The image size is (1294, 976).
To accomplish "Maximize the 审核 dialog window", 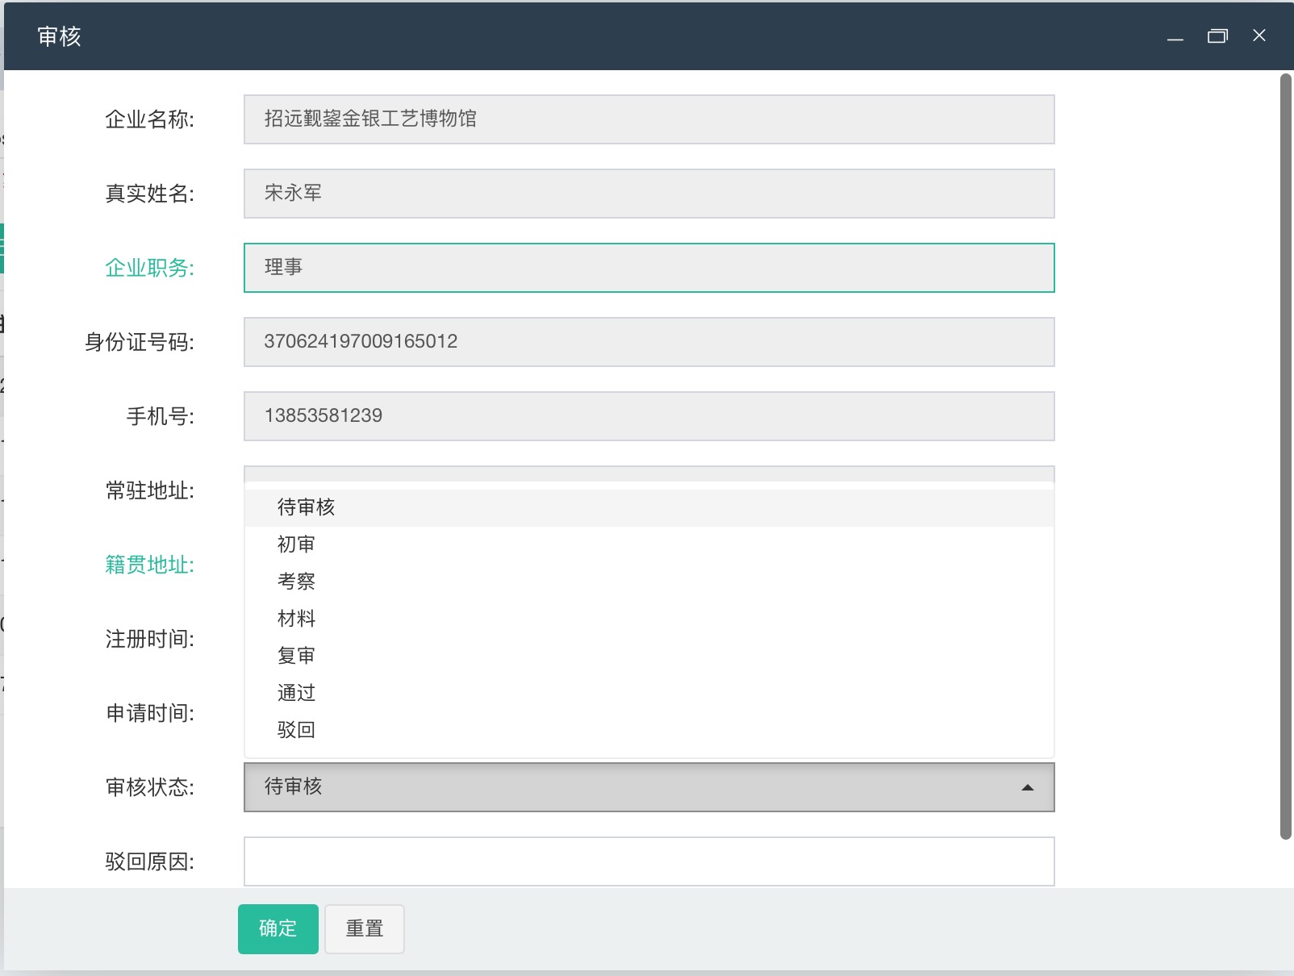I will [x=1217, y=36].
